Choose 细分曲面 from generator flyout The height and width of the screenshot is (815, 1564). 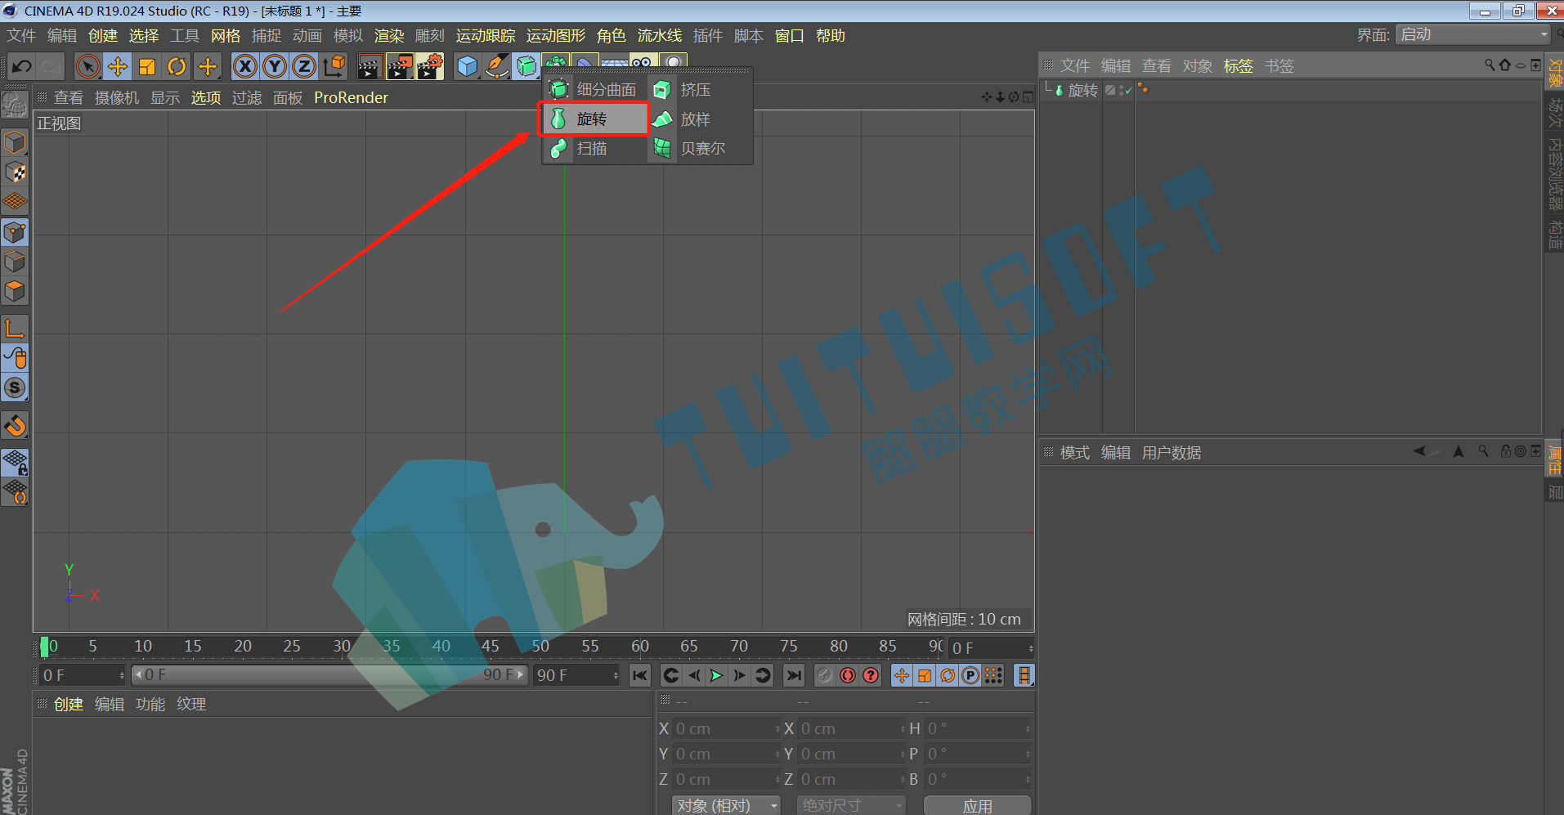pos(594,90)
